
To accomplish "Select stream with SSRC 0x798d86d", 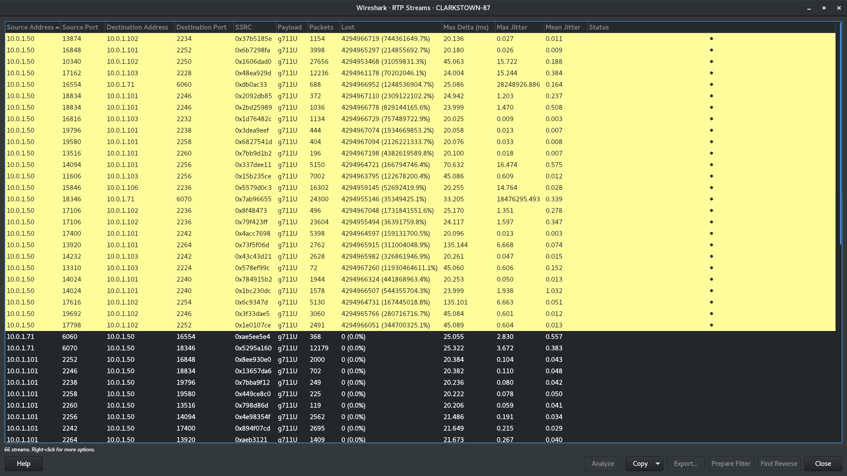I will click(x=420, y=405).
